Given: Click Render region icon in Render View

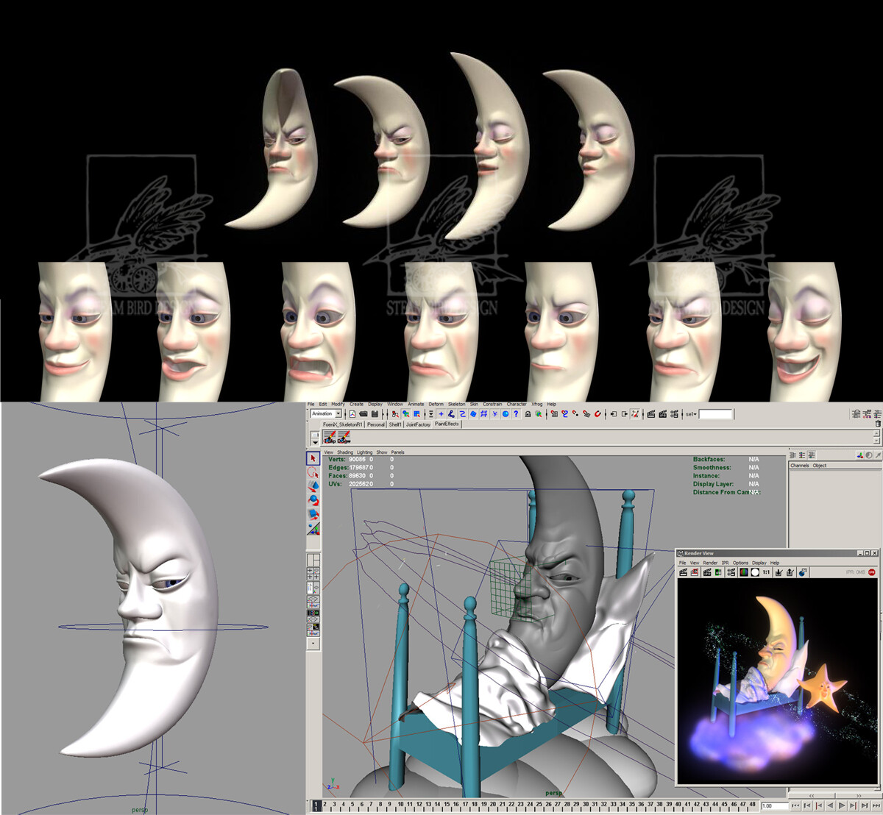Looking at the screenshot, I should pos(694,572).
